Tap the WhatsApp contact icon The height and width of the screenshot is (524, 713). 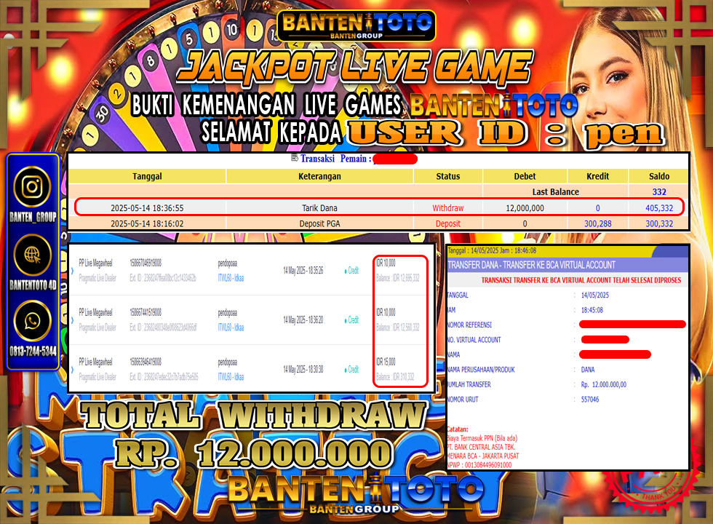pos(32,320)
